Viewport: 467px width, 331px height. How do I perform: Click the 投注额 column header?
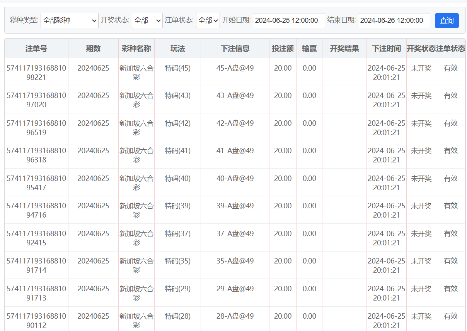(x=283, y=49)
